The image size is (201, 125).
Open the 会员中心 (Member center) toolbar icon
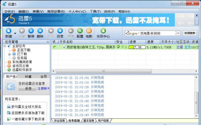(x=103, y=31)
